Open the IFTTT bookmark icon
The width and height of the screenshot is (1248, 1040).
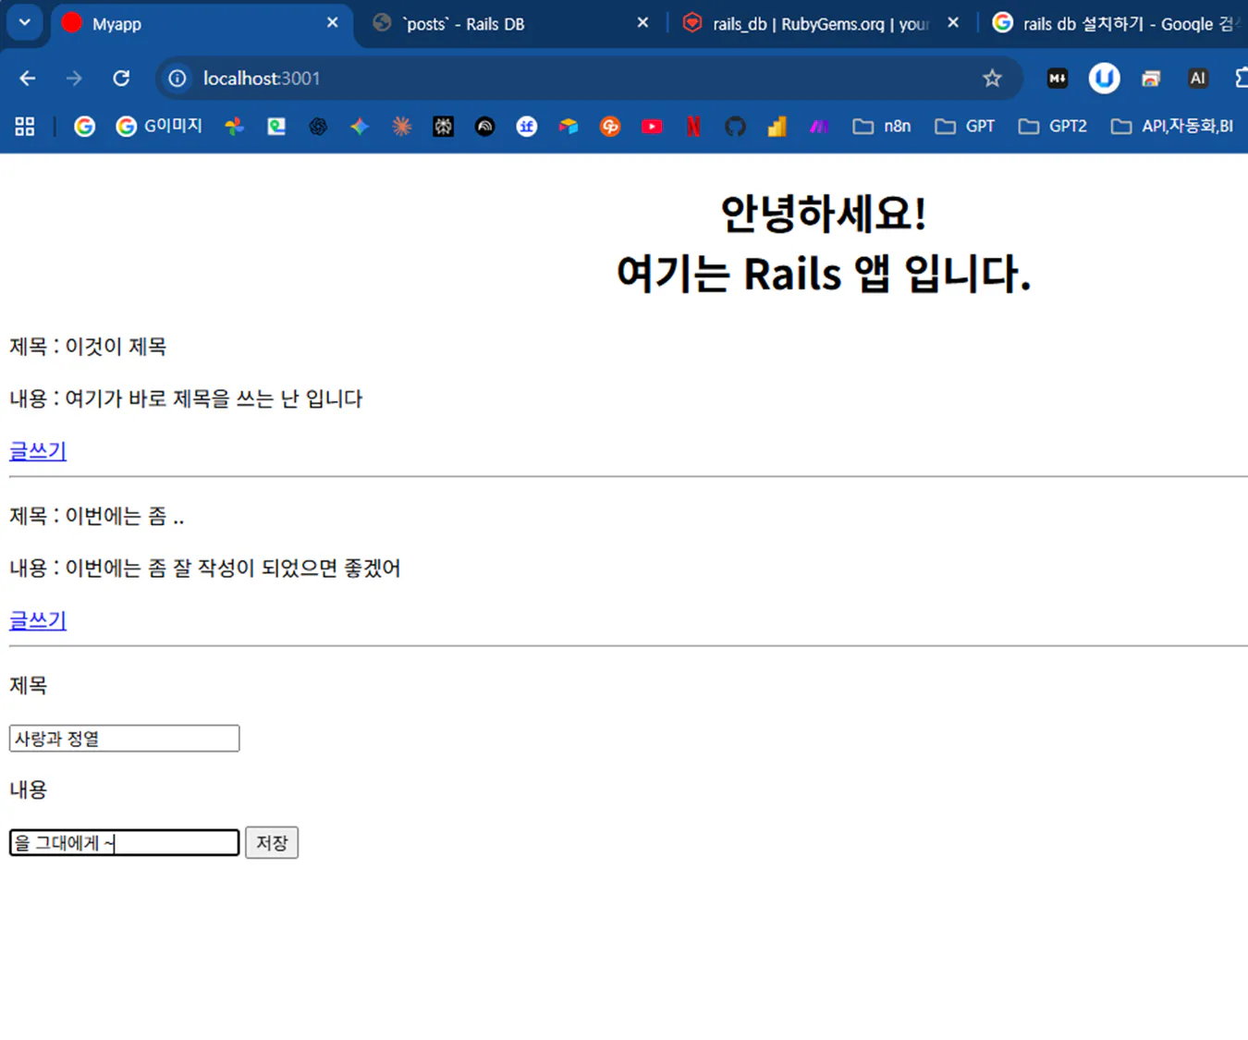[x=526, y=127]
